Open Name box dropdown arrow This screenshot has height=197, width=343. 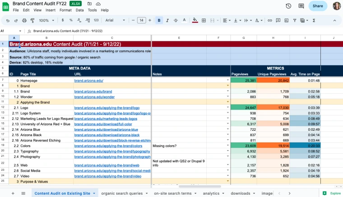click(20, 31)
